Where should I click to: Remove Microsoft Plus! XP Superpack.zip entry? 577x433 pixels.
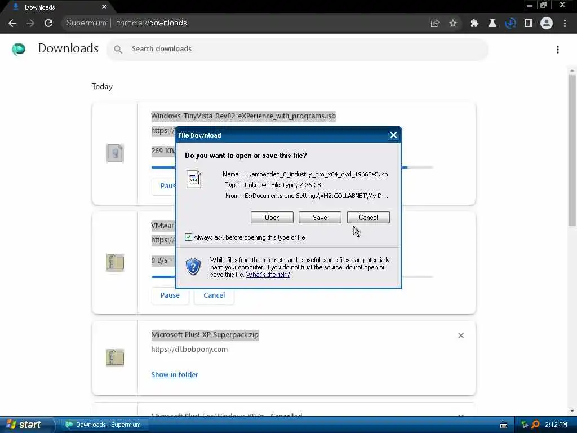[461, 335]
